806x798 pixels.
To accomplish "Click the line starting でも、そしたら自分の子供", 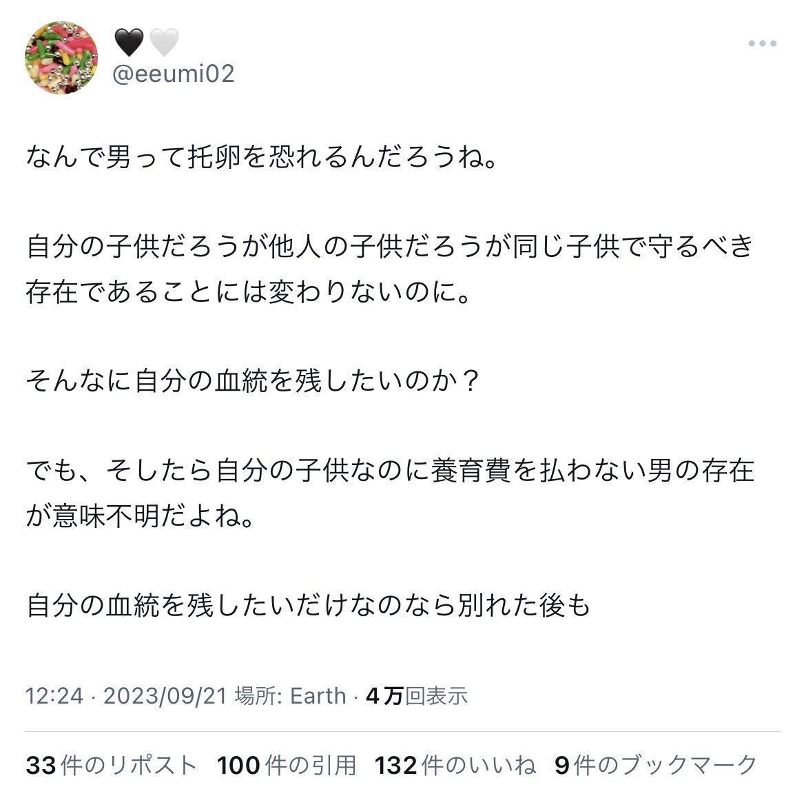I will (390, 471).
